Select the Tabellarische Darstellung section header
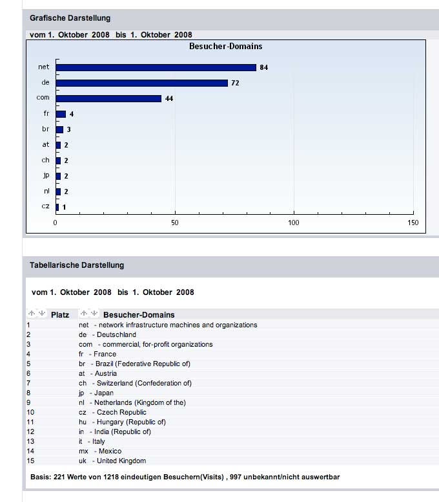Image resolution: width=439 pixels, height=502 pixels. [77, 265]
